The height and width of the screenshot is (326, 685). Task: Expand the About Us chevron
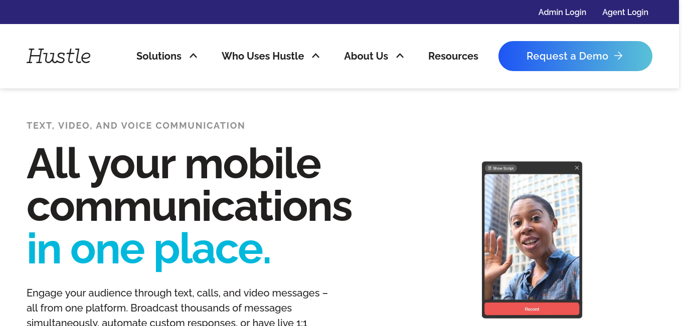tap(400, 56)
